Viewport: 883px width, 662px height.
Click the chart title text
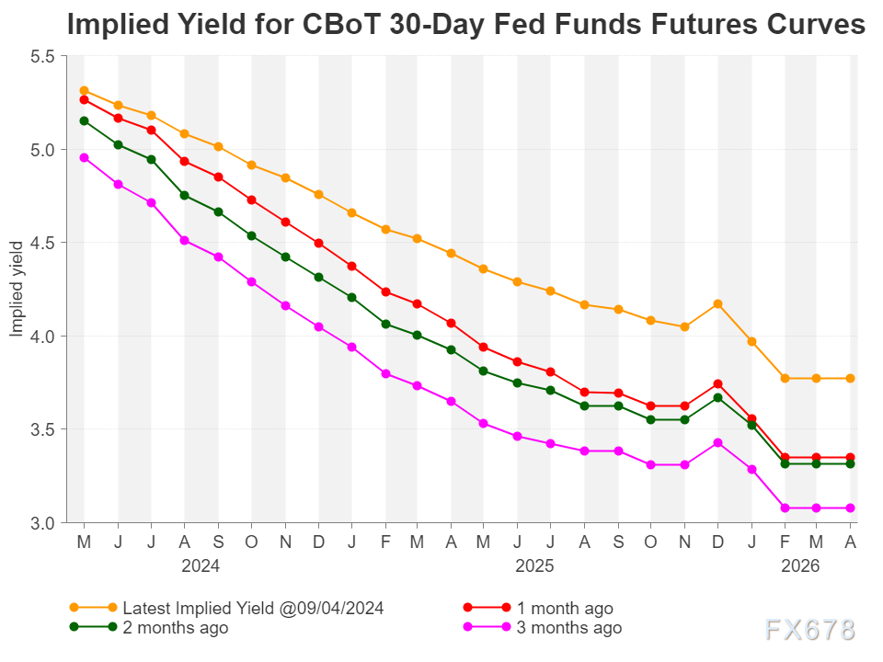[466, 25]
